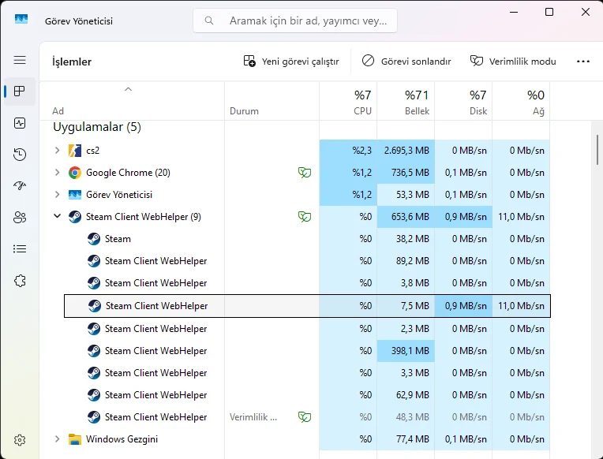This screenshot has width=603, height=459.
Task: Collapse the Steam Client WebHelper group
Action: [x=57, y=217]
